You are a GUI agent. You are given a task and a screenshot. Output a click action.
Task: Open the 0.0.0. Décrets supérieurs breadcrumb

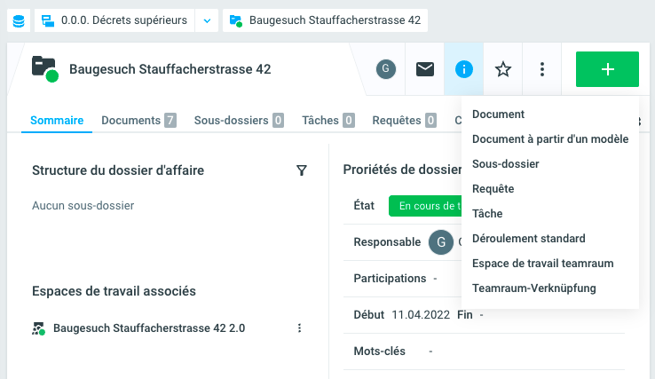click(114, 20)
